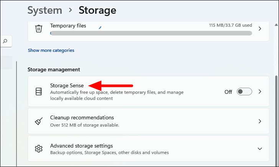Go back to System in the breadcrumb

point(44,10)
